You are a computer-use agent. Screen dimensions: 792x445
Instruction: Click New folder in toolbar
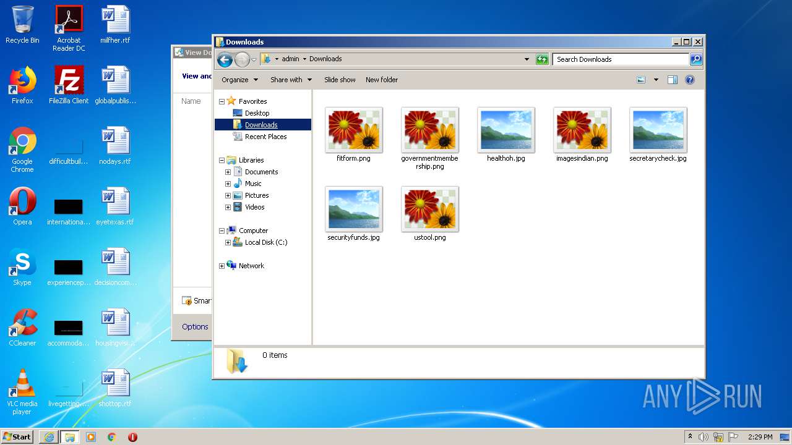[x=382, y=80]
